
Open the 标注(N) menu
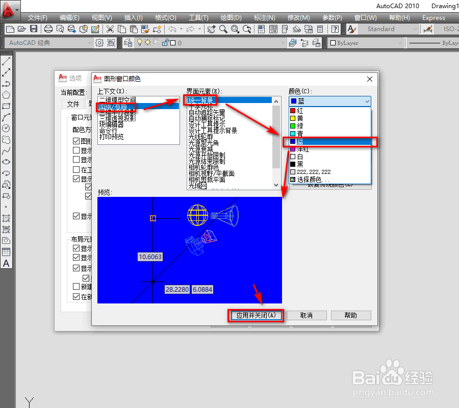264,18
